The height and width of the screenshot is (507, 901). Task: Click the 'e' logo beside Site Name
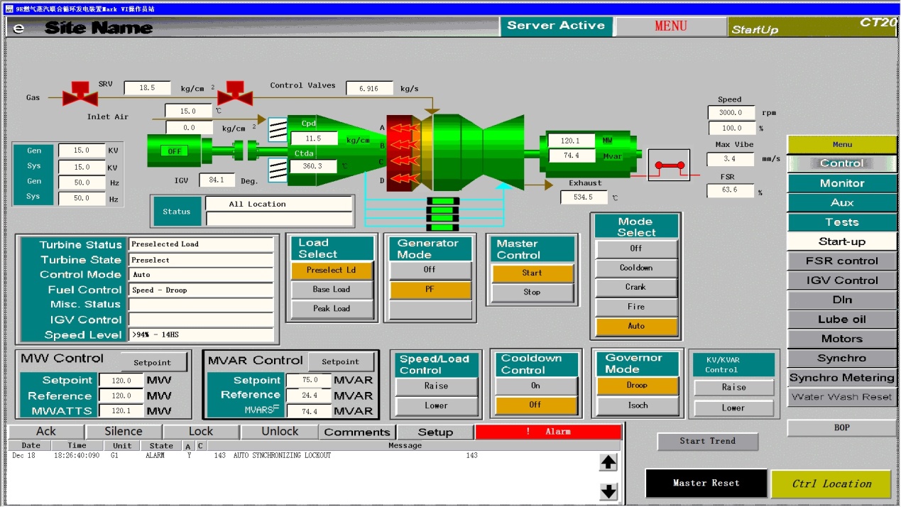(x=18, y=28)
